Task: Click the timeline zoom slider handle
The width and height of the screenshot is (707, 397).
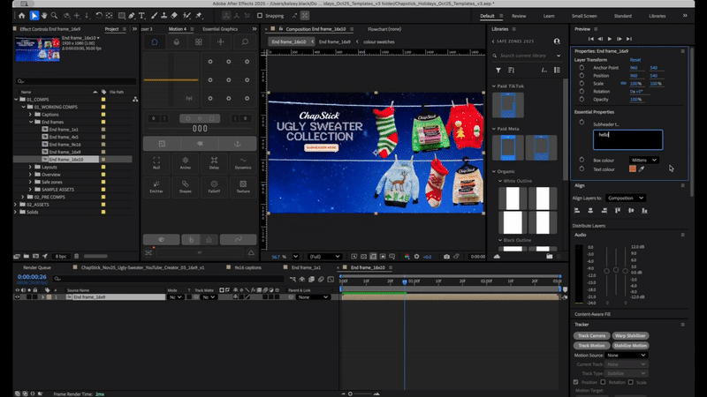Action: point(350,393)
